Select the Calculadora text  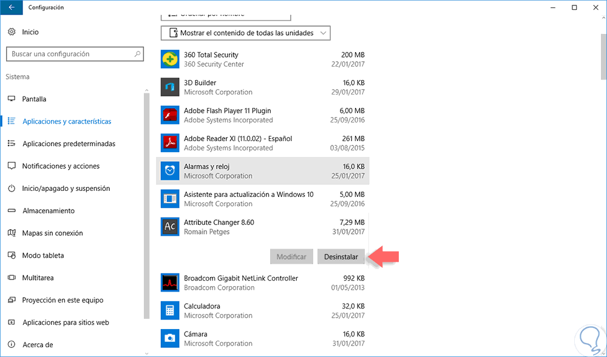click(202, 306)
